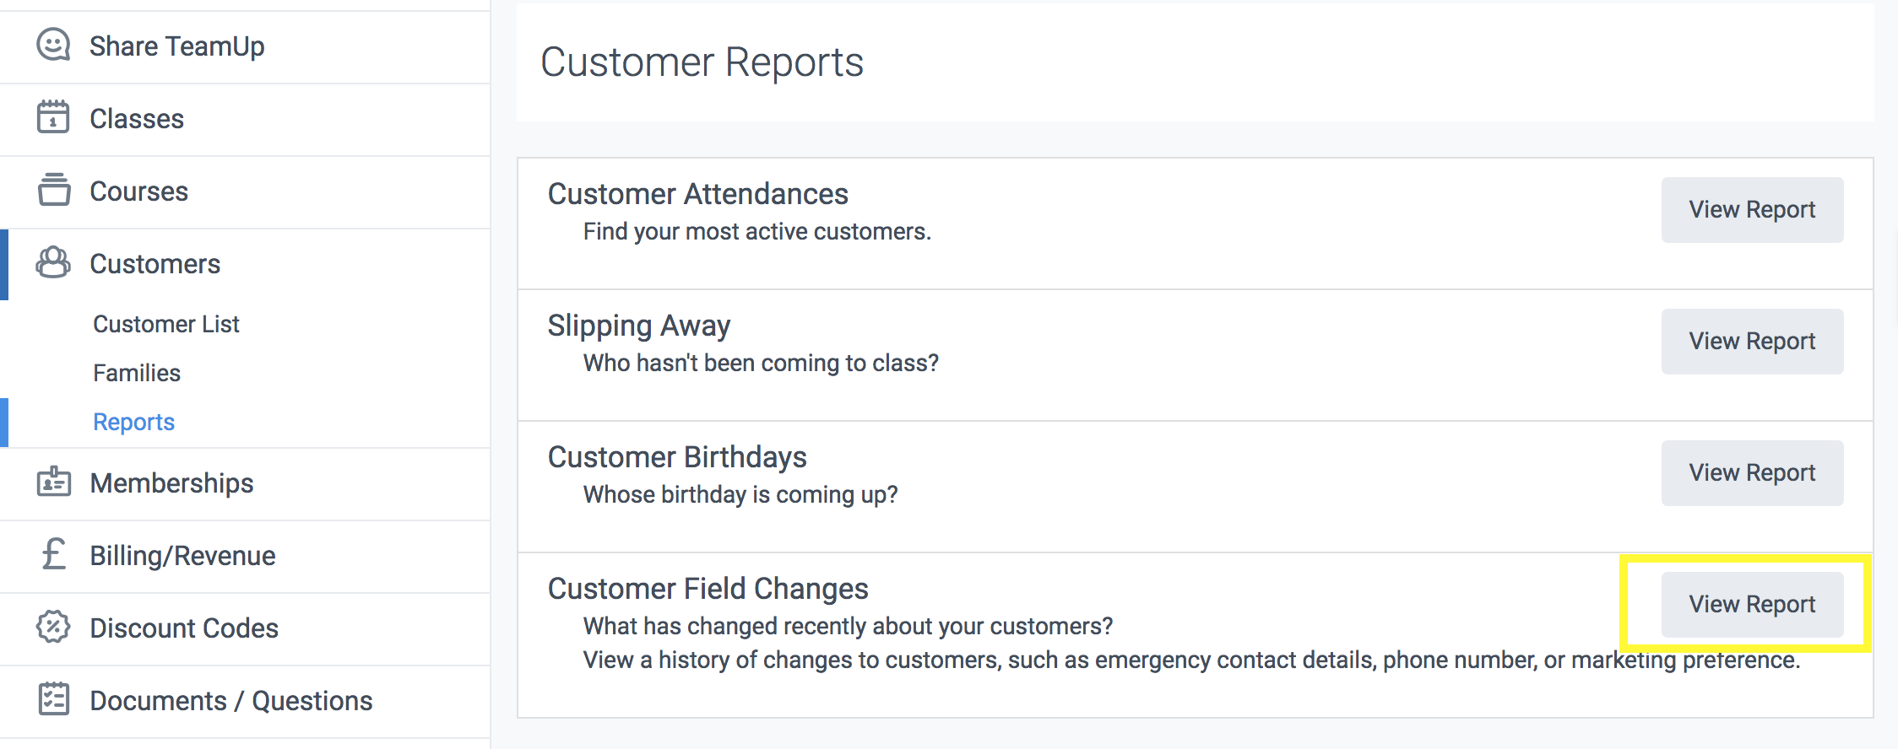Click the Billing/Revenue pound icon
The width and height of the screenshot is (1898, 749).
[x=53, y=554]
